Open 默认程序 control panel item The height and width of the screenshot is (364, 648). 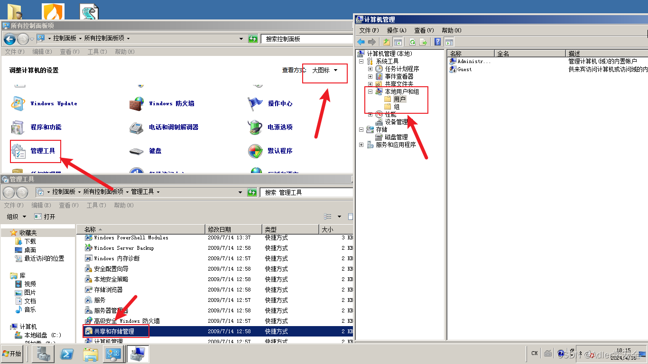tap(270, 151)
